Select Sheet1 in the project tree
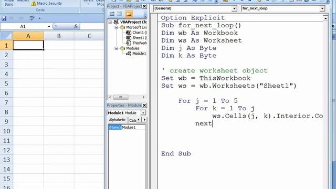Screen dimensions: 336x189 click(x=140, y=38)
